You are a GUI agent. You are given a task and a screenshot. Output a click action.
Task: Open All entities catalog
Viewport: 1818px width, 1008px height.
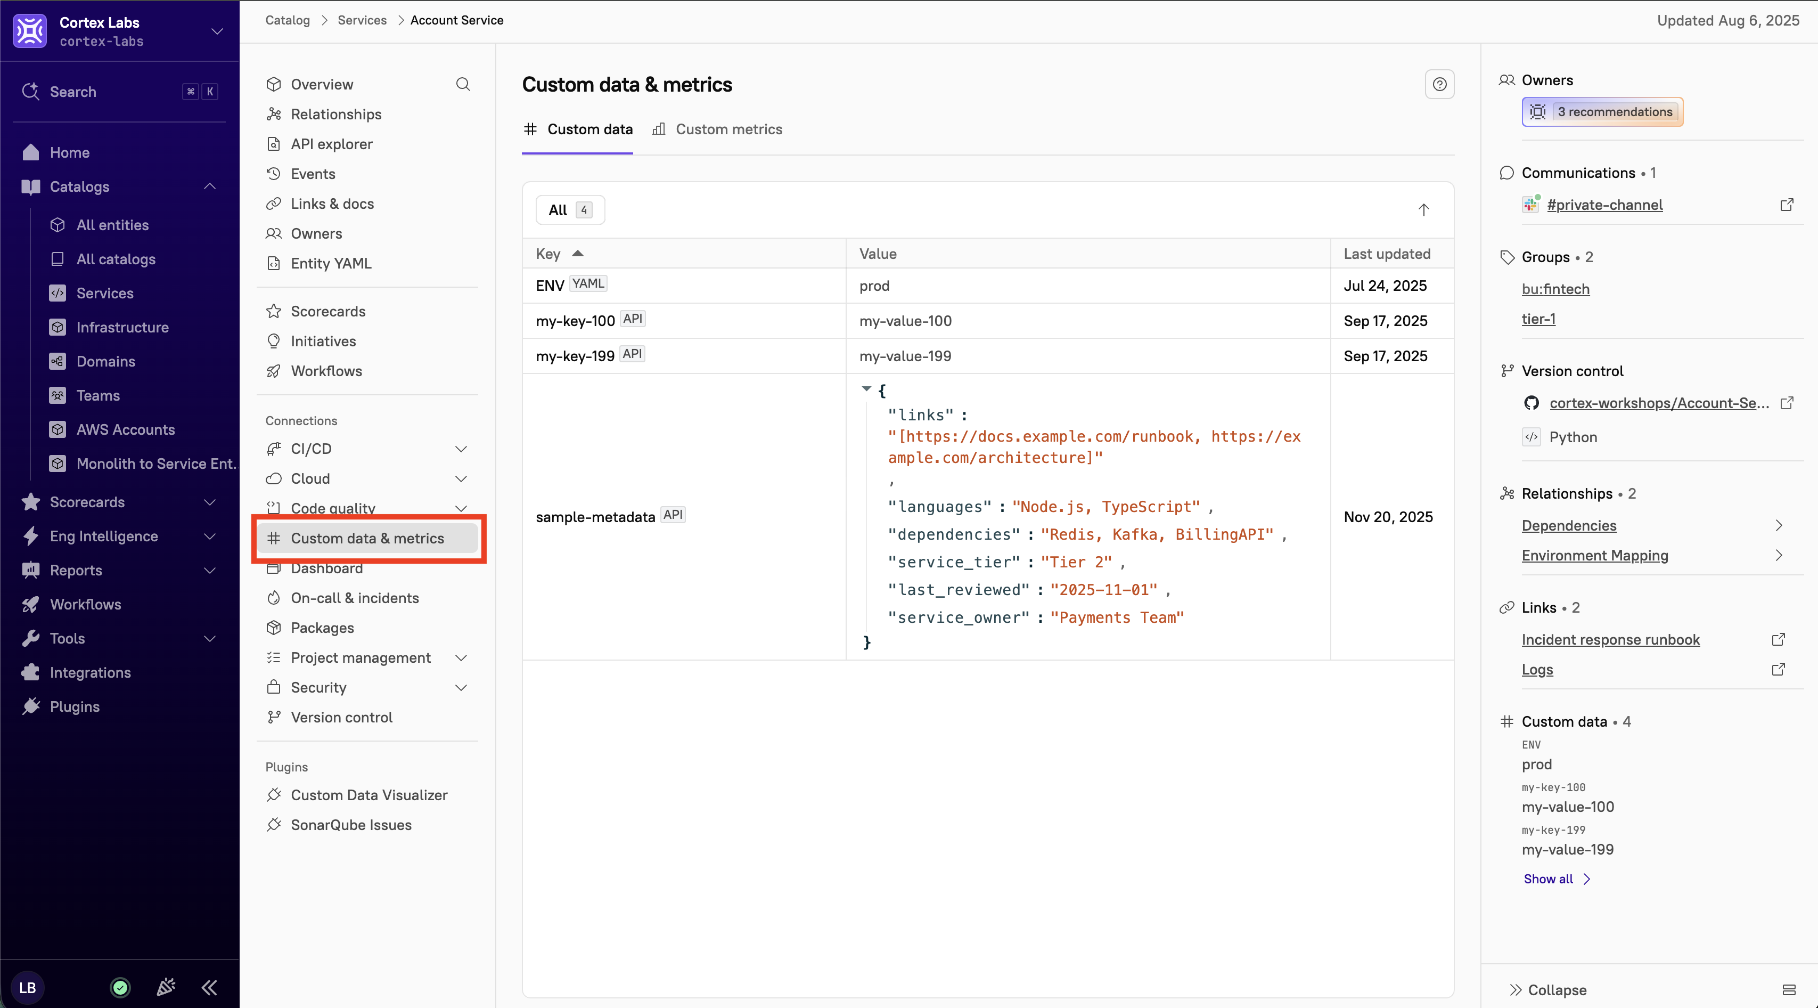112,225
